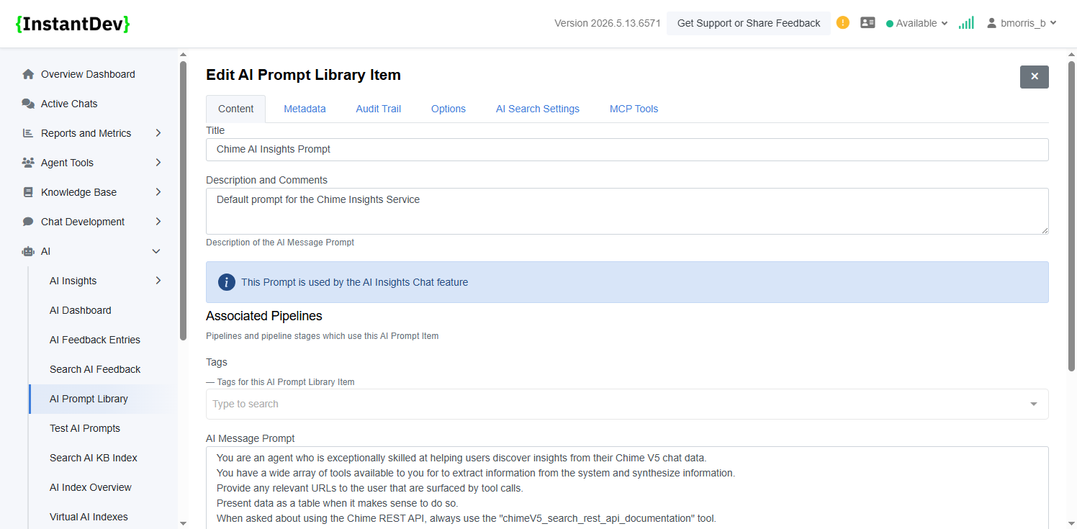1077x529 pixels.
Task: Open the Available status dropdown
Action: [916, 23]
